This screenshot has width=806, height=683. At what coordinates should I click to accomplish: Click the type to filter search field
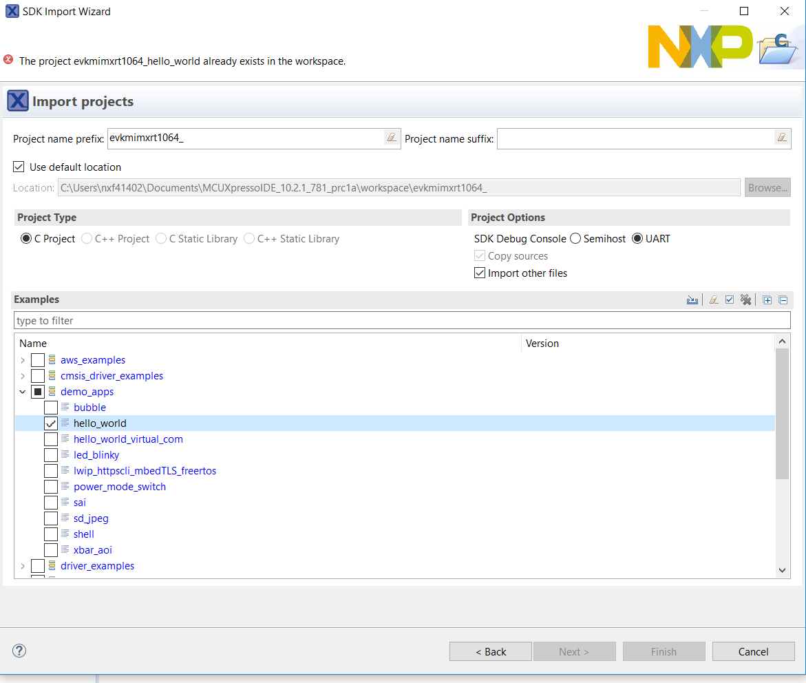pos(402,321)
